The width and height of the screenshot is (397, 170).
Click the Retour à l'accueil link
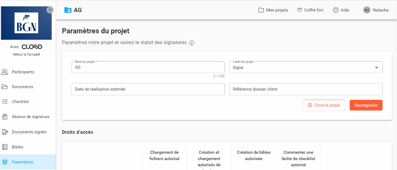point(26,54)
